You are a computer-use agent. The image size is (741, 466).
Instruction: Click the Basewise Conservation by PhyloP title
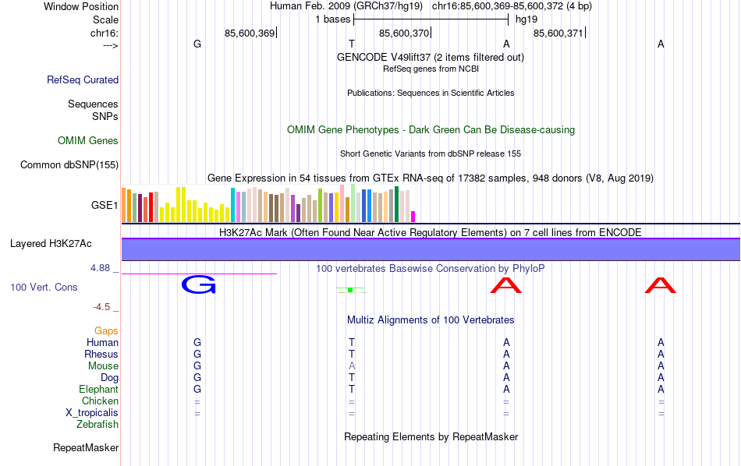pyautogui.click(x=431, y=269)
